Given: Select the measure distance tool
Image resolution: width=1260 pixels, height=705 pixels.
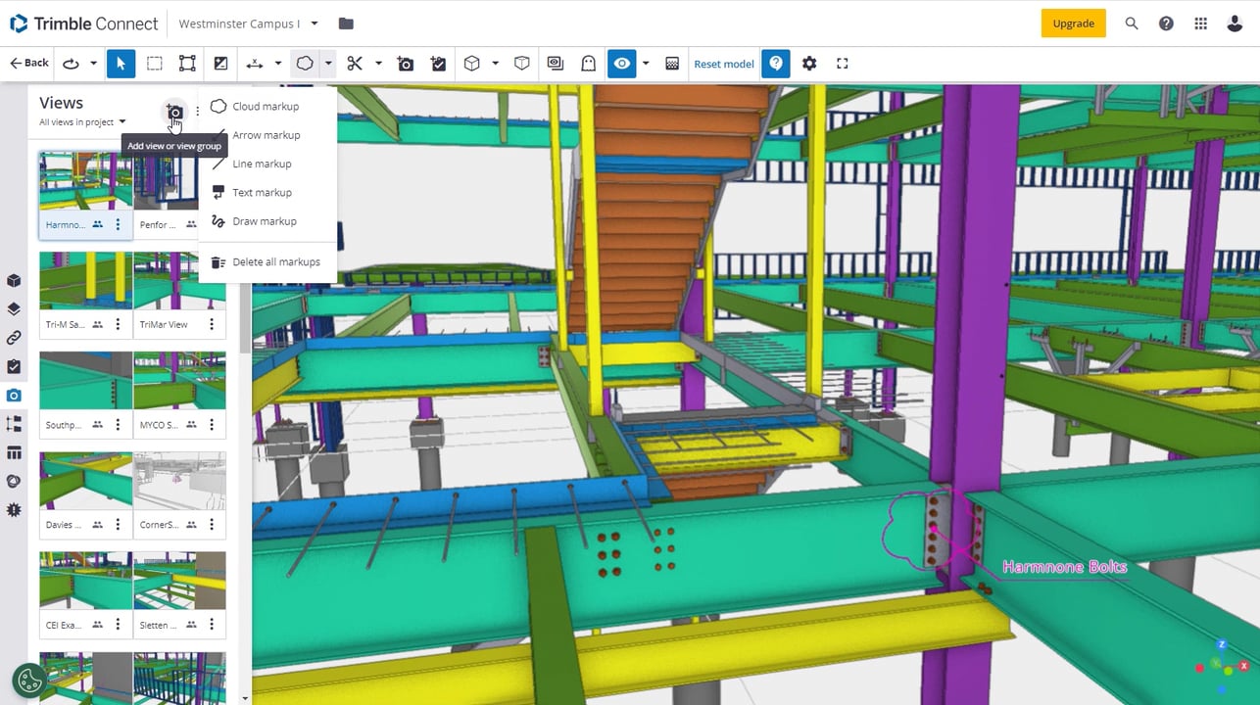Looking at the screenshot, I should pos(255,64).
